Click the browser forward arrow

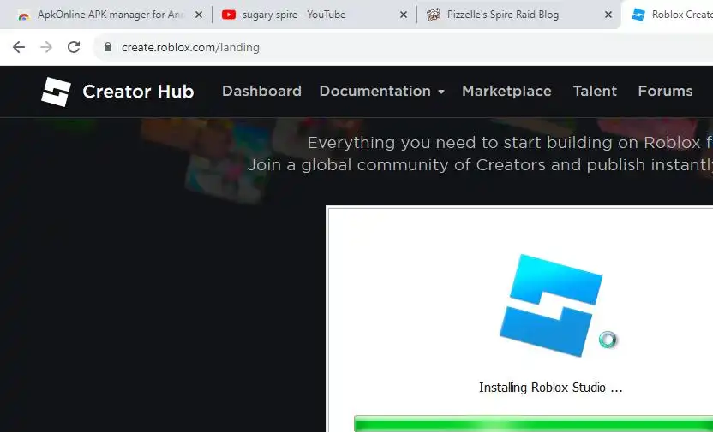(x=46, y=47)
